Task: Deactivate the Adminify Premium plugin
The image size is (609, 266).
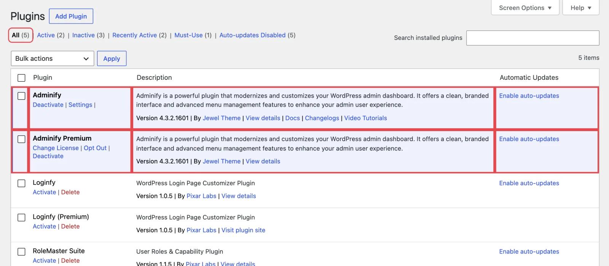Action: point(48,156)
